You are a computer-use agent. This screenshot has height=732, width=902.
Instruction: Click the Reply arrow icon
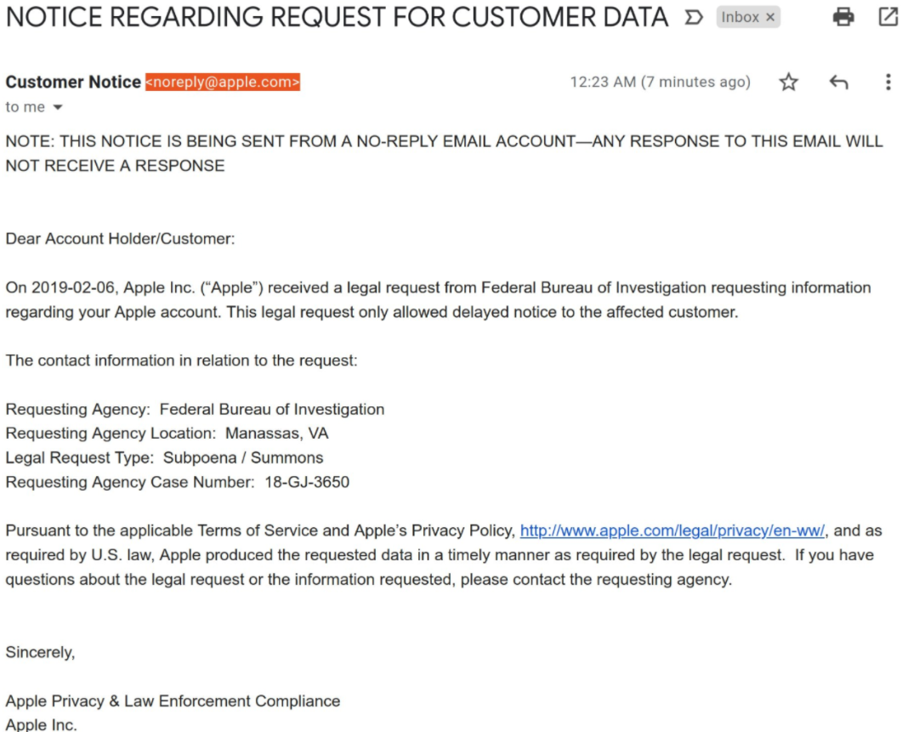[839, 82]
